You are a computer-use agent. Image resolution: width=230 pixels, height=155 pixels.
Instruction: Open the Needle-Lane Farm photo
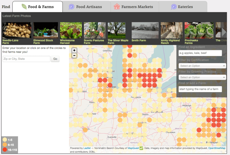tap(17, 30)
